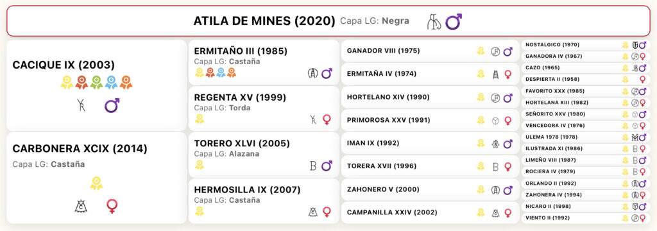Click the blue rosette award under CACIQUE IX
This screenshot has height=231, width=657.
pos(111,82)
